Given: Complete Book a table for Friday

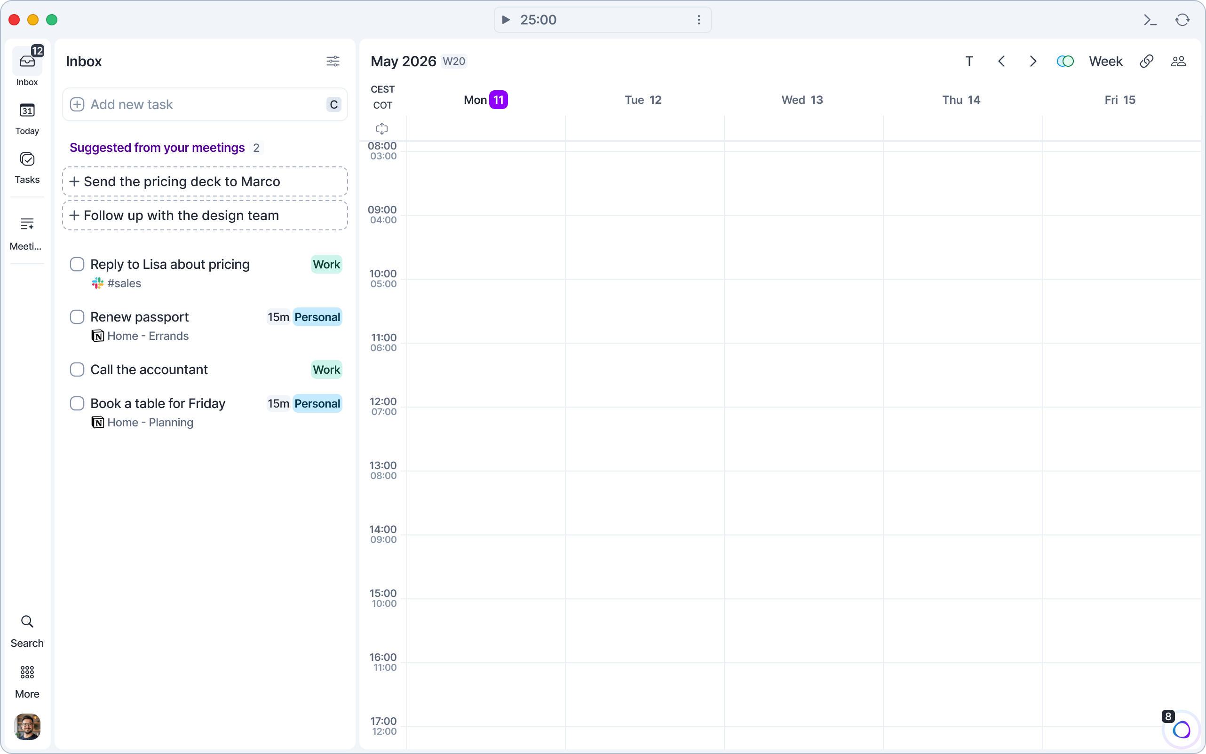Looking at the screenshot, I should point(77,403).
